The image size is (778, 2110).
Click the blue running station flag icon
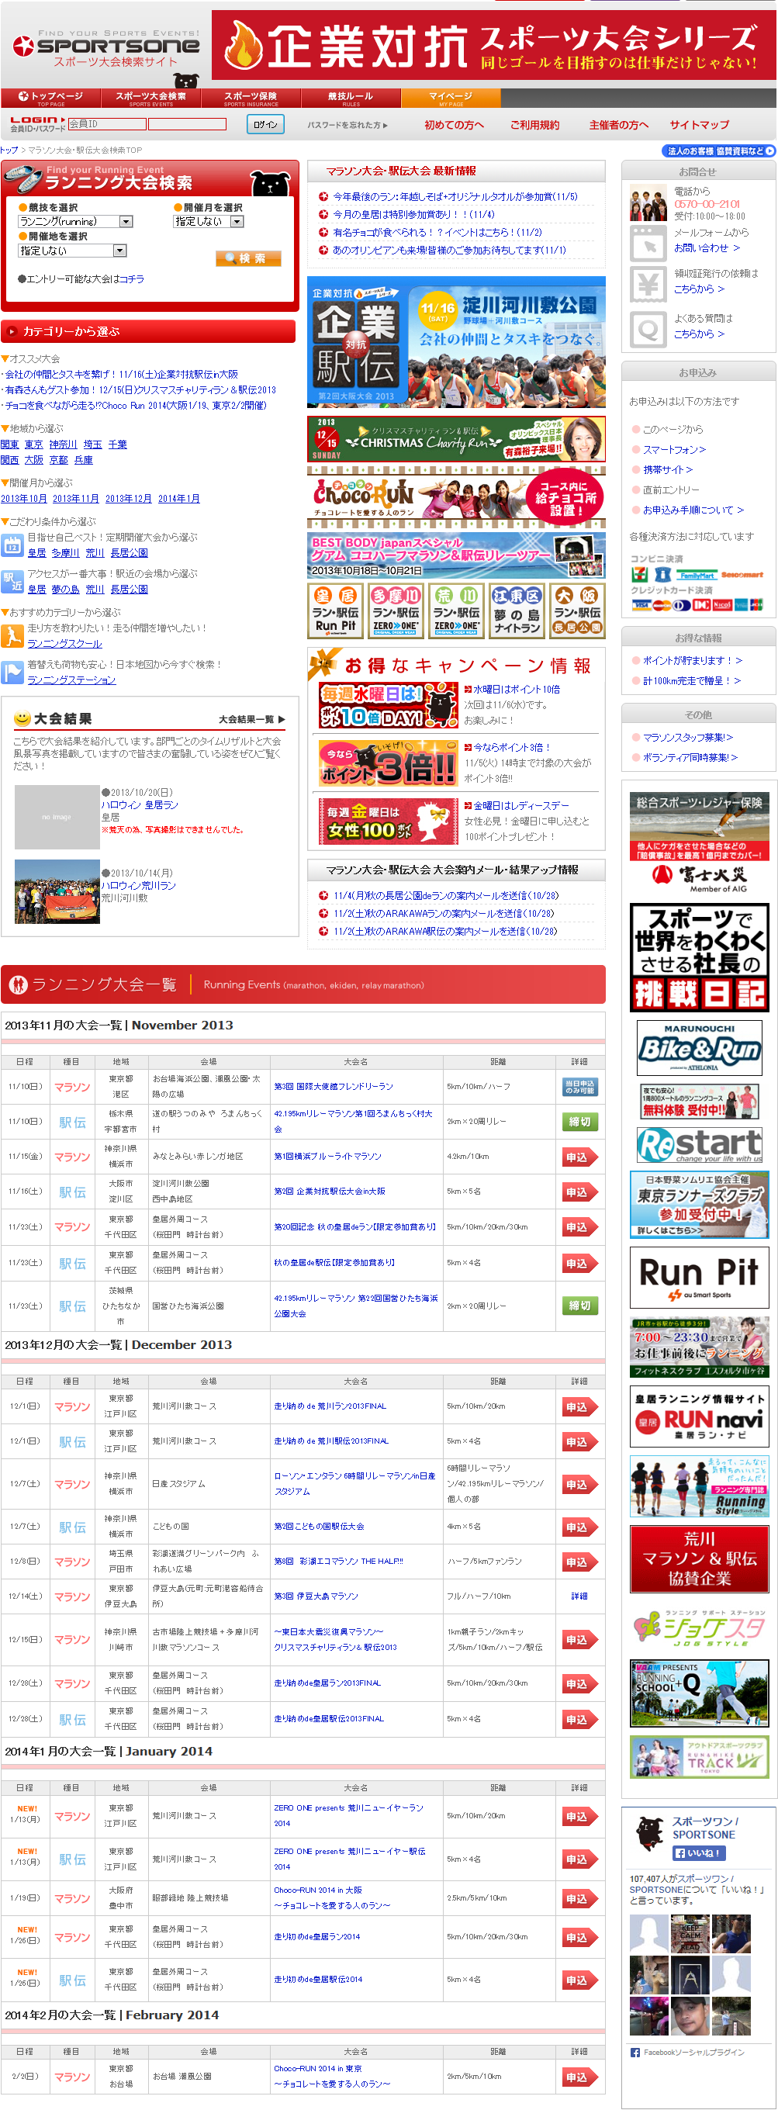coord(12,673)
